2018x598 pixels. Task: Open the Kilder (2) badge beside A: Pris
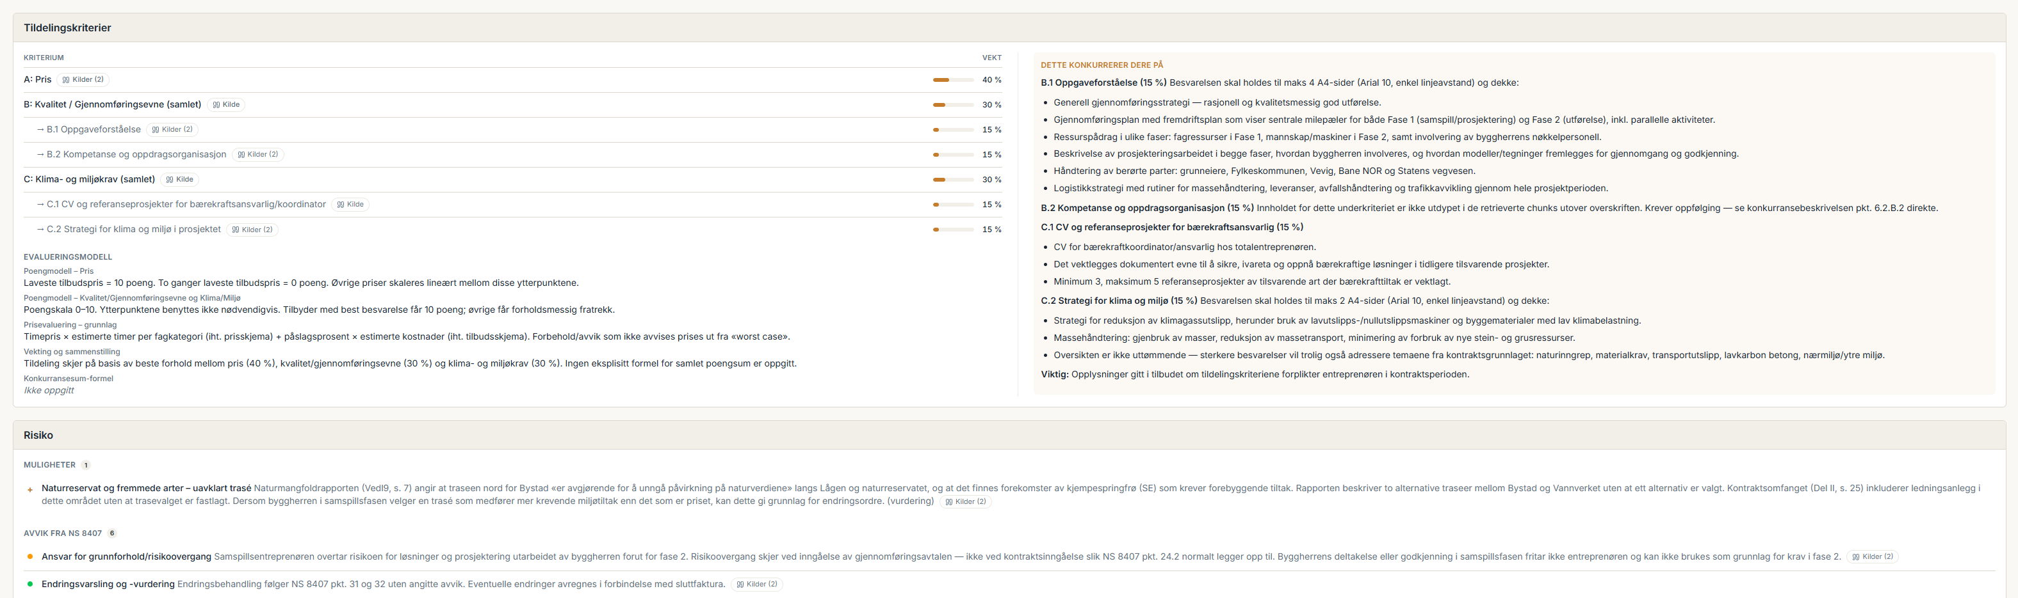tap(83, 80)
